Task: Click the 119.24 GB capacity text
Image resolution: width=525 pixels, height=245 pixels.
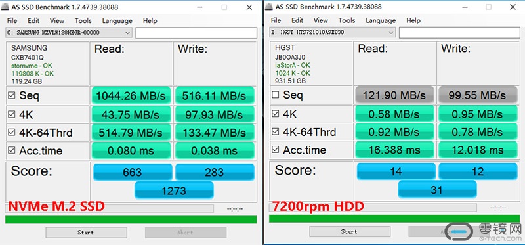Action: tap(26, 81)
